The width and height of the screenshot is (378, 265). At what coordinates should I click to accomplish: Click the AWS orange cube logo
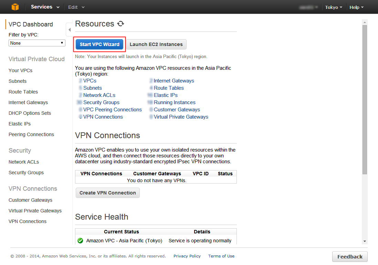click(x=15, y=7)
